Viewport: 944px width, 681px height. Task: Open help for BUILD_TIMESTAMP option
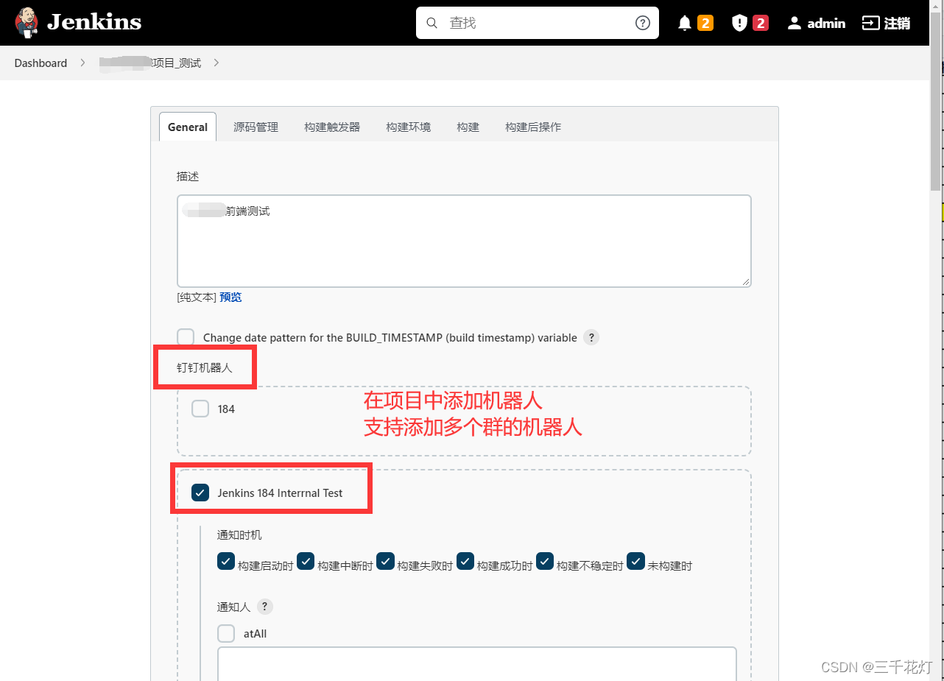[x=591, y=337]
